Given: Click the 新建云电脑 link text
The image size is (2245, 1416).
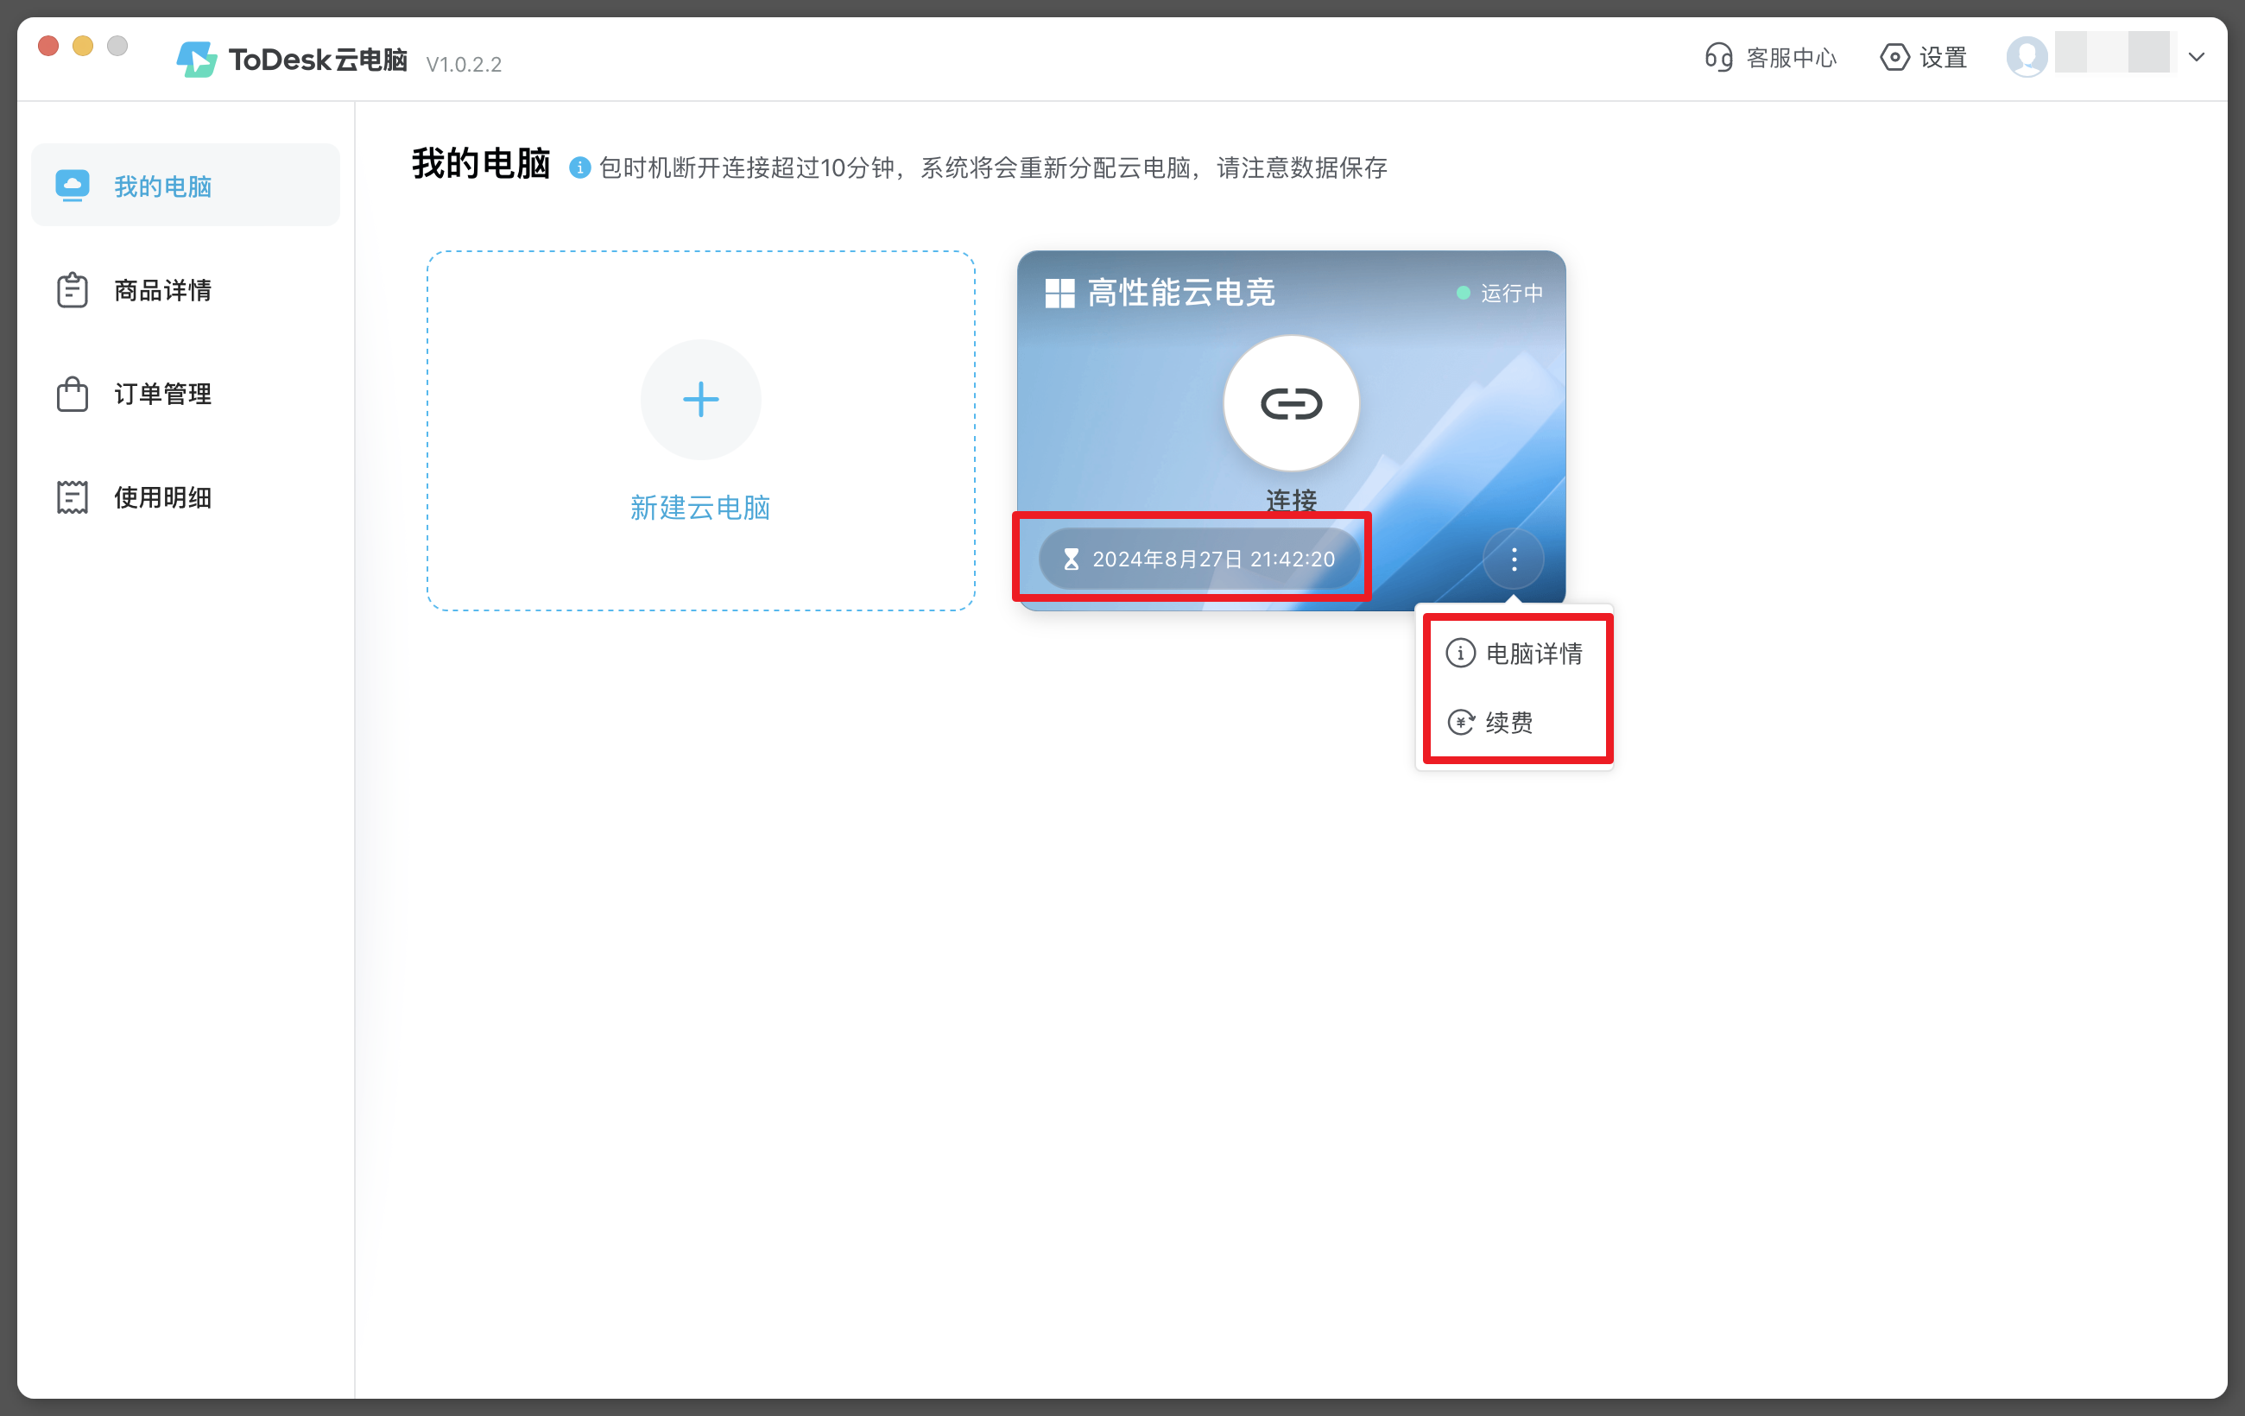Looking at the screenshot, I should click(699, 507).
